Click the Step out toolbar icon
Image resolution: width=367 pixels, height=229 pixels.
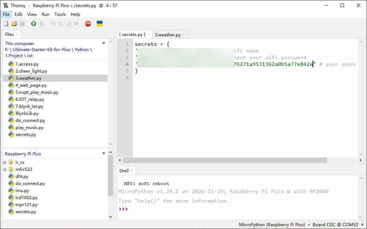click(x=69, y=24)
